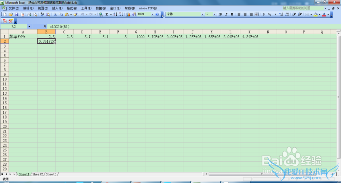Toggle italic formatting
341x183 pixels.
pyautogui.click(x=226, y=14)
